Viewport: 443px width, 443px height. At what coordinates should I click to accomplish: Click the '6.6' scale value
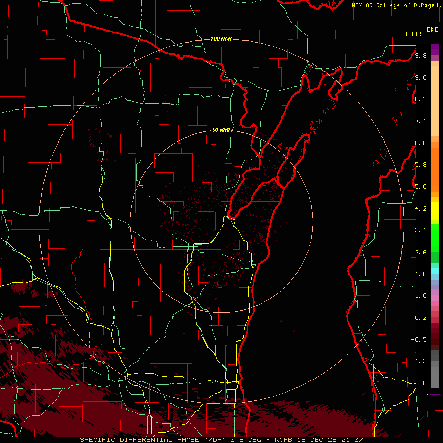tap(421, 143)
